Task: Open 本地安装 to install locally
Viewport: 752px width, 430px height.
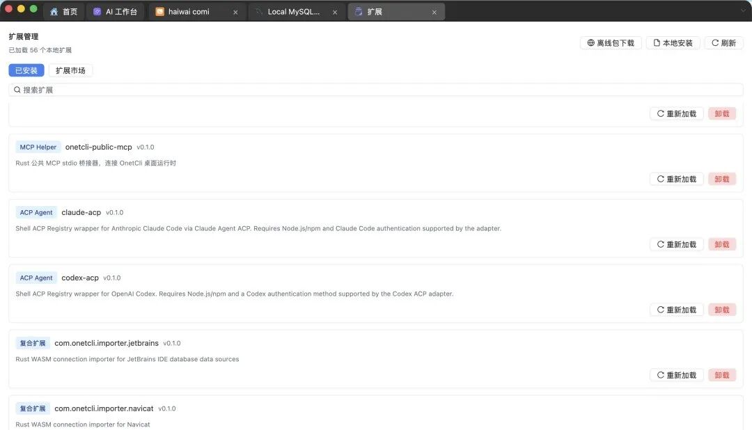Action: pyautogui.click(x=673, y=43)
